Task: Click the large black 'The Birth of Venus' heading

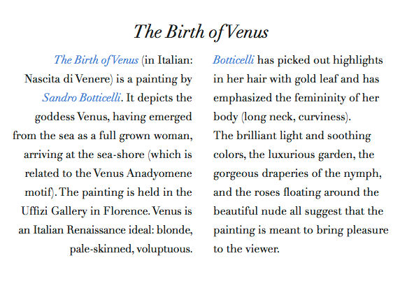Action: pyautogui.click(x=201, y=32)
